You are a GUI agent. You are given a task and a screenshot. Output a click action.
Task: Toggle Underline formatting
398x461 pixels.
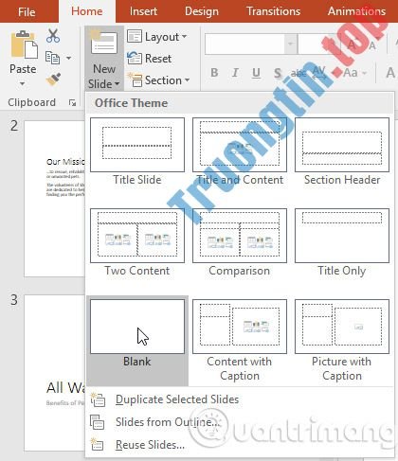click(x=256, y=73)
